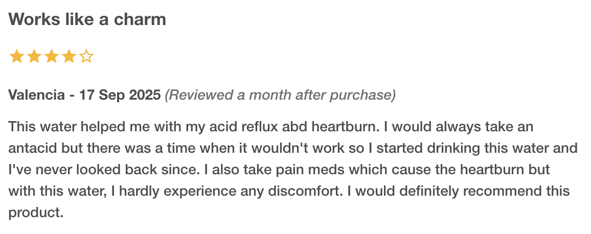The height and width of the screenshot is (234, 591).
Task: Select the third gold rating star
Action: (x=51, y=56)
